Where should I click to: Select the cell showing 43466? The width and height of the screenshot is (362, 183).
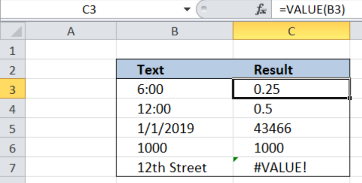[x=292, y=128]
